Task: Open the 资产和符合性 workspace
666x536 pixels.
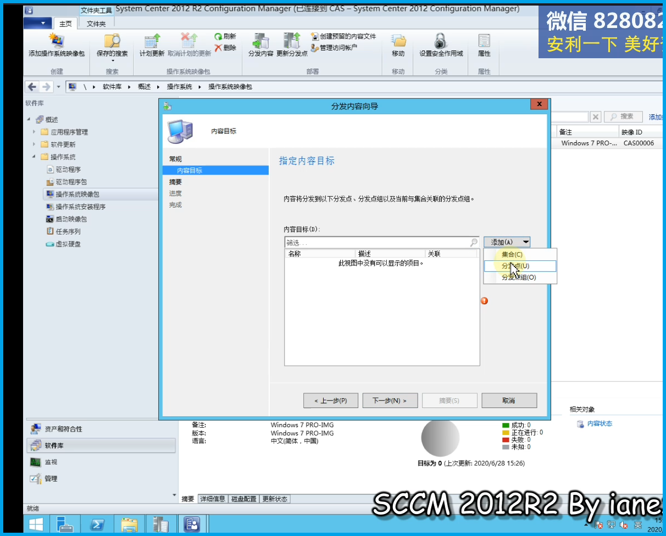Action: coord(101,429)
